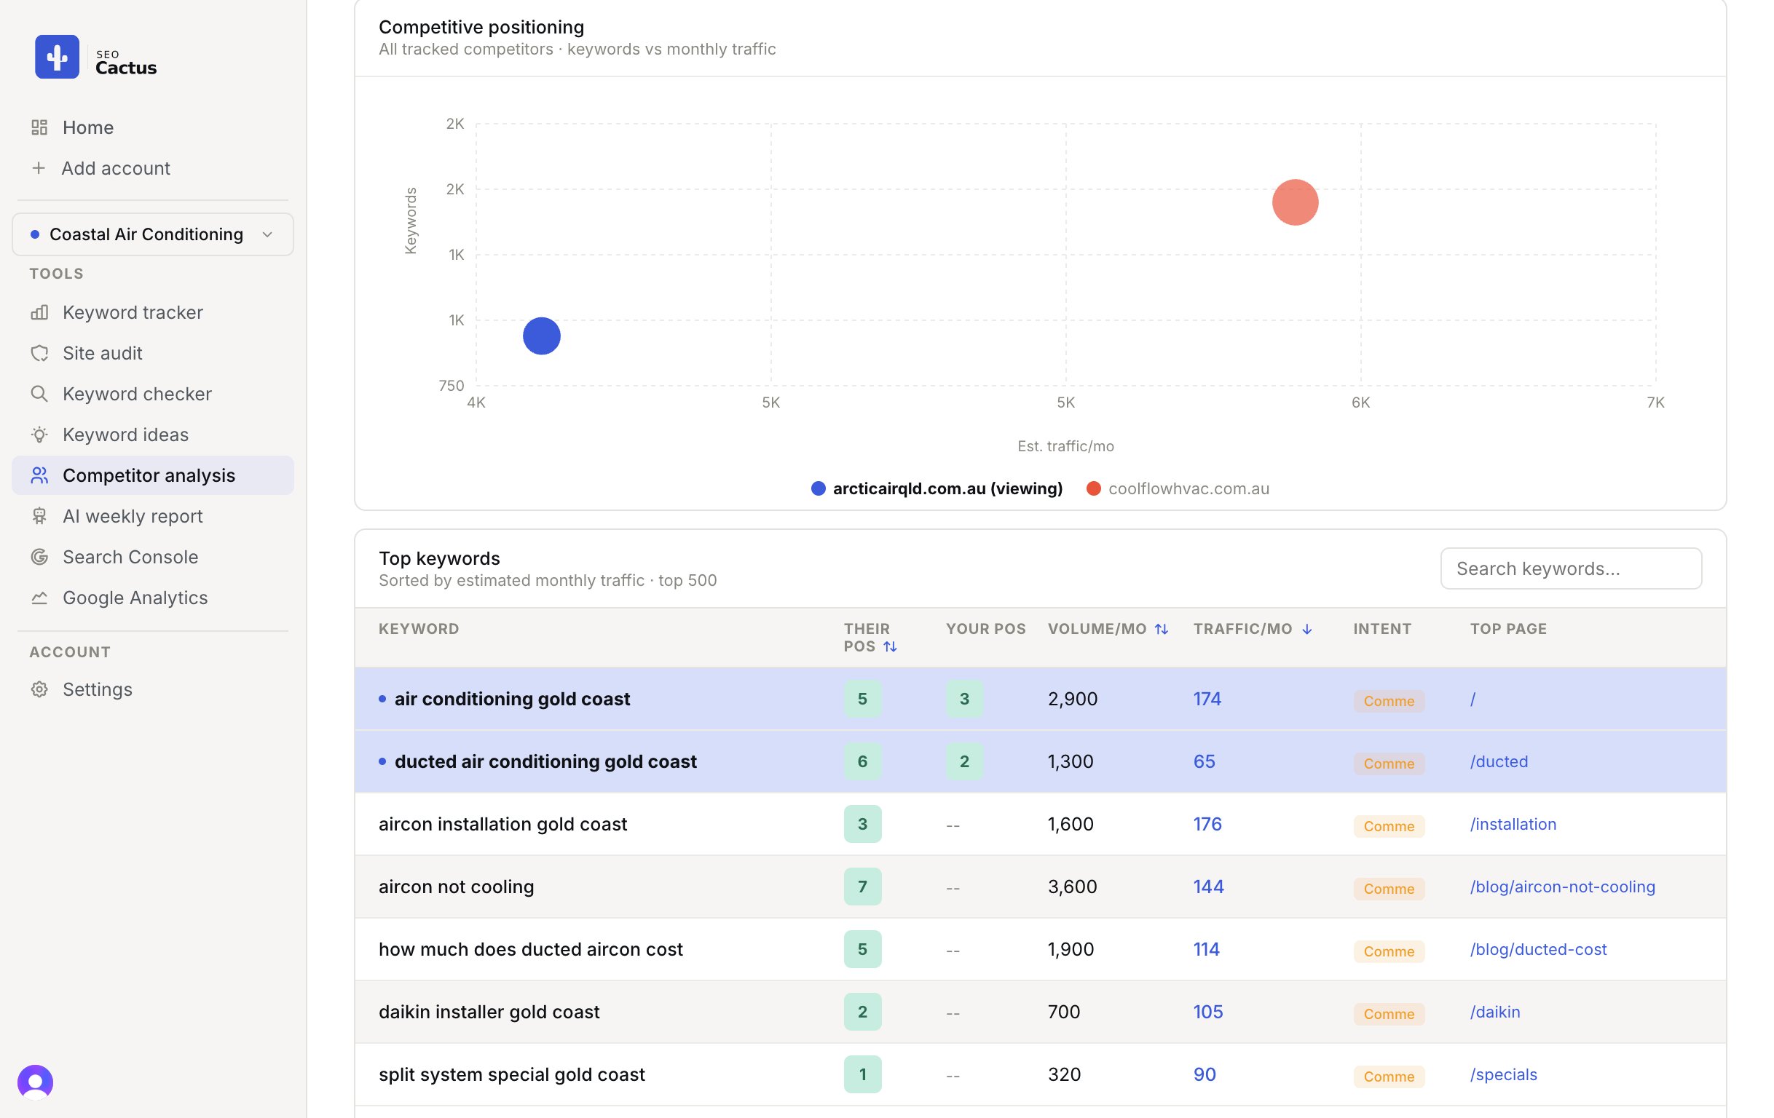Open Site audit shield icon
The height and width of the screenshot is (1118, 1774).
pos(40,353)
